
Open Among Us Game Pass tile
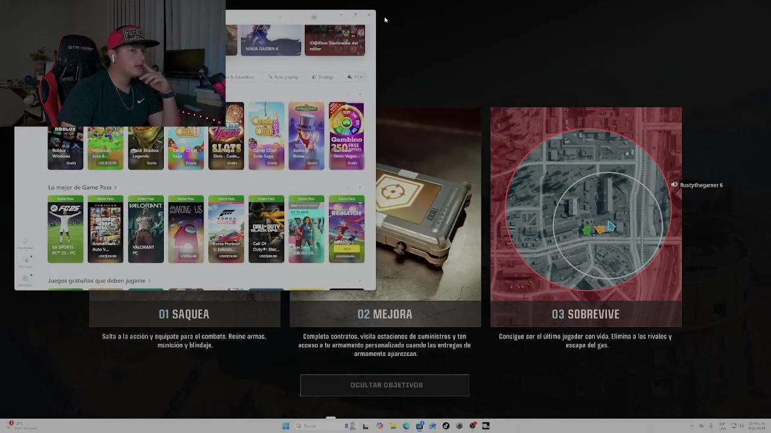[186, 229]
